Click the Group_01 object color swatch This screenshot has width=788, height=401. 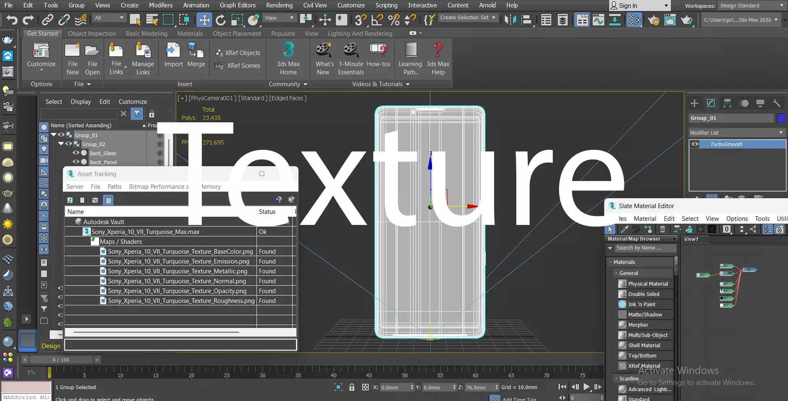[x=781, y=118]
